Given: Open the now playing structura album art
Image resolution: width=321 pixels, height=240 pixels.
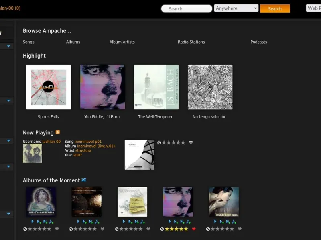Looking at the screenshot, I should pos(140,155).
